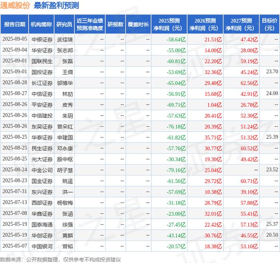Click the institution cell 东兴证券

(42, 192)
